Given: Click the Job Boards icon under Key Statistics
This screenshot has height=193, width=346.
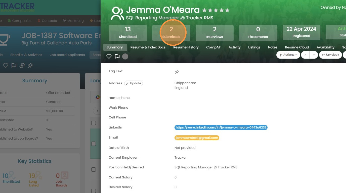Looking at the screenshot, I should coord(65,175).
